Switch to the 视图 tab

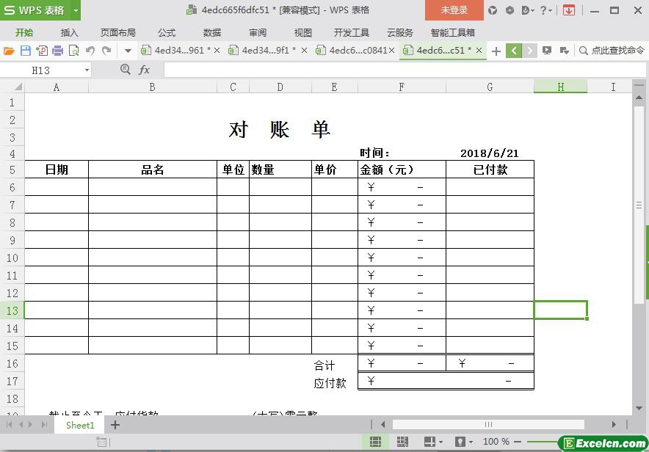[x=302, y=33]
